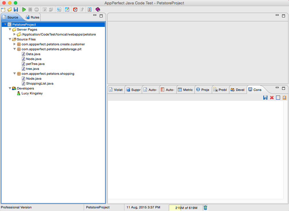Image resolution: width=289 pixels, height=211 pixels.
Task: Click Professional Version in status bar
Action: point(16,207)
